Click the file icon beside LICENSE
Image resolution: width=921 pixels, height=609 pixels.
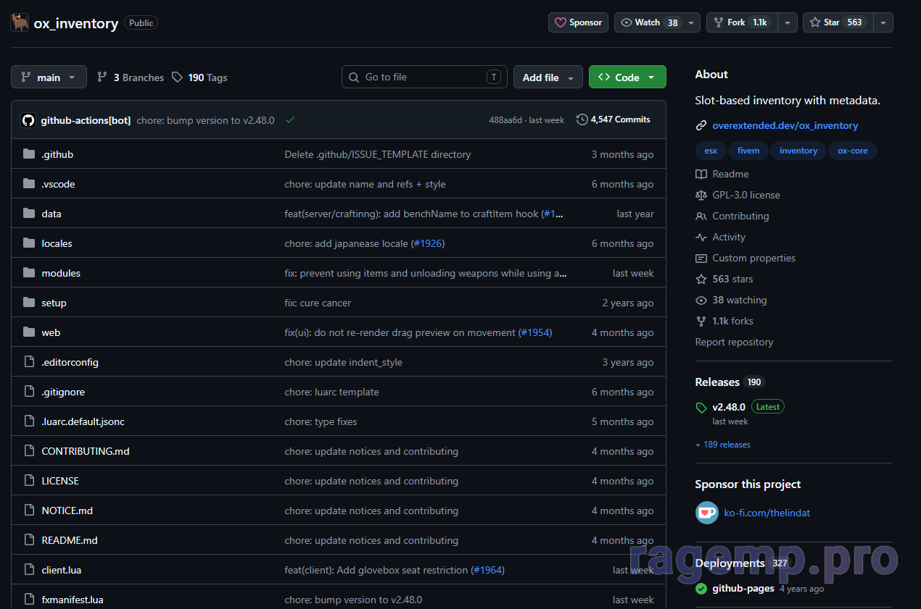point(29,481)
